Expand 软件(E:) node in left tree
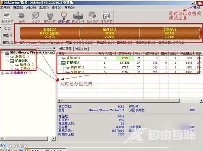The width and height of the screenshot is (203, 151). click(12, 65)
